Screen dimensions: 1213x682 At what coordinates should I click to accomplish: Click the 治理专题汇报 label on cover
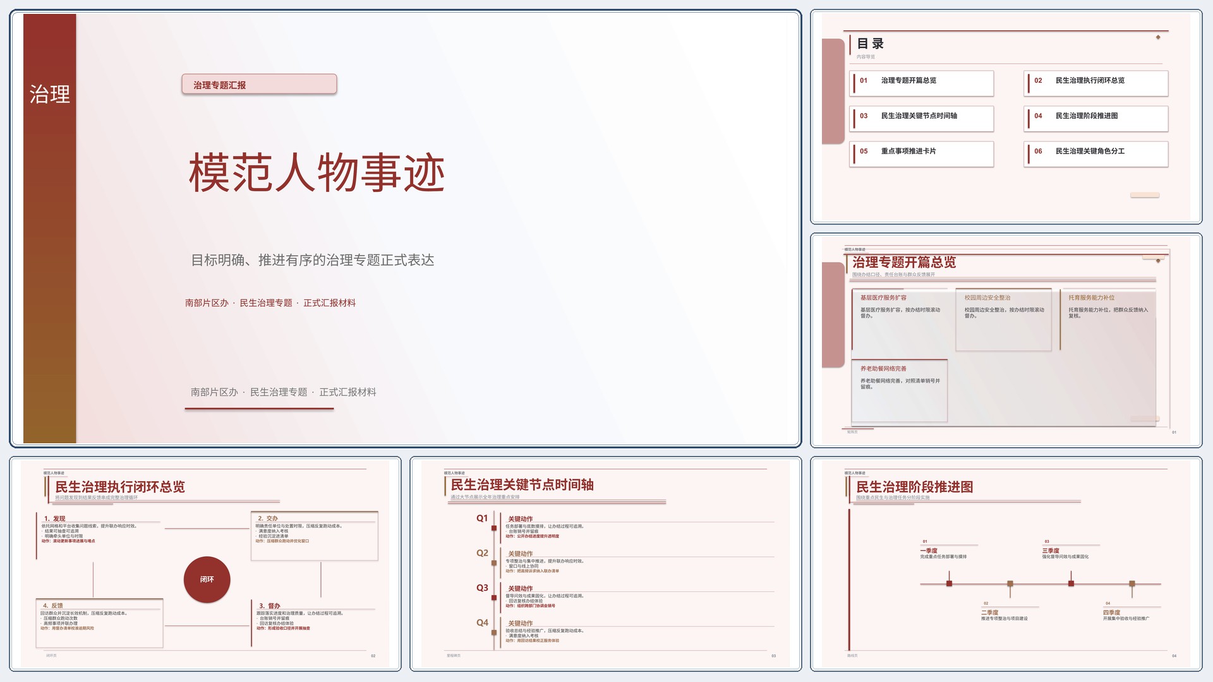click(259, 85)
